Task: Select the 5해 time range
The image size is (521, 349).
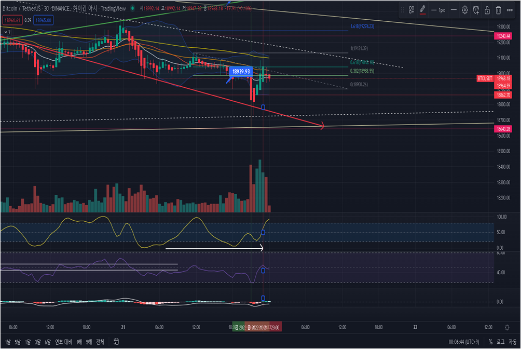Action: [89, 342]
